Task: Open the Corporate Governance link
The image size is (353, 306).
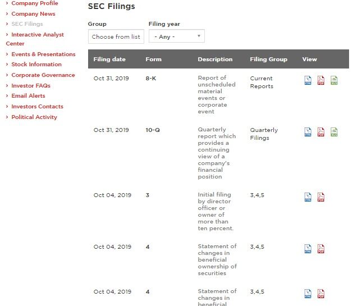Action: click(x=43, y=75)
